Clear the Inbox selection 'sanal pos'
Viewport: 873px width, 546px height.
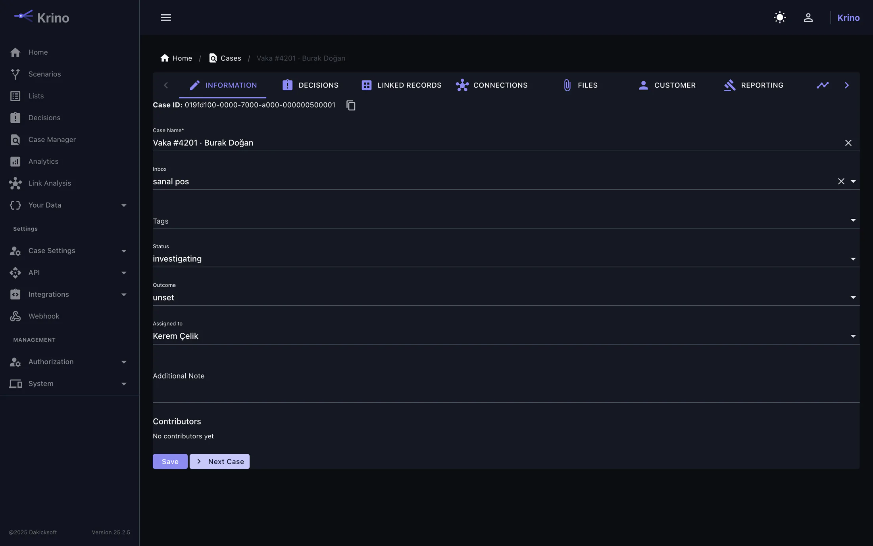(841, 181)
